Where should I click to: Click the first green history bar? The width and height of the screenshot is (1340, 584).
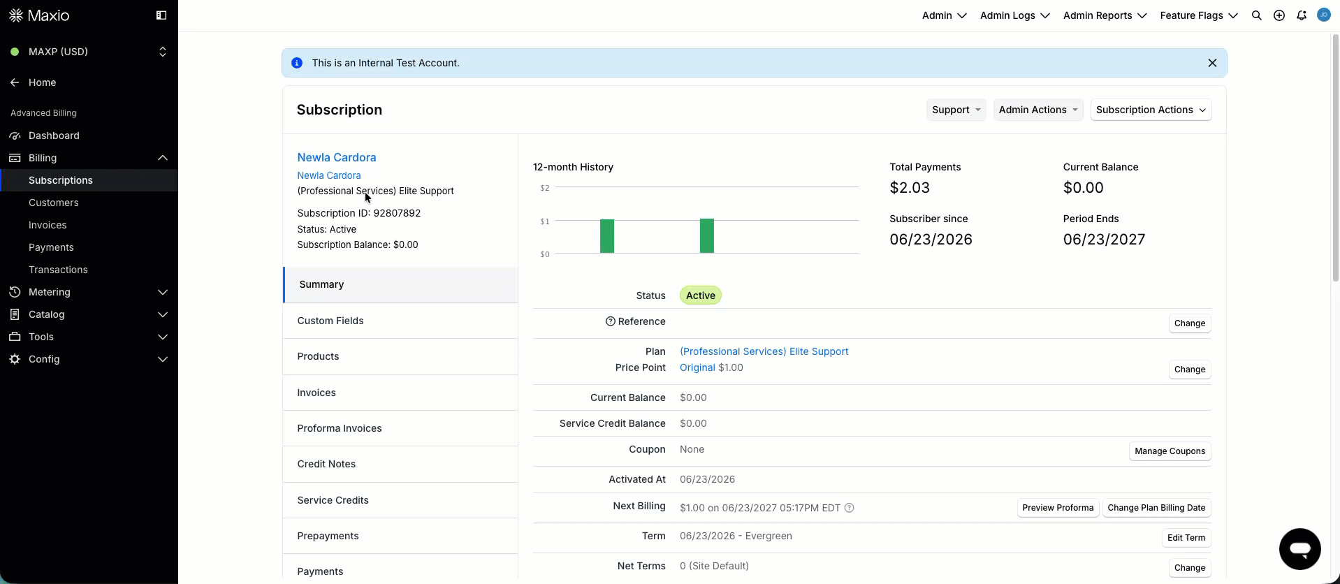[x=607, y=236]
